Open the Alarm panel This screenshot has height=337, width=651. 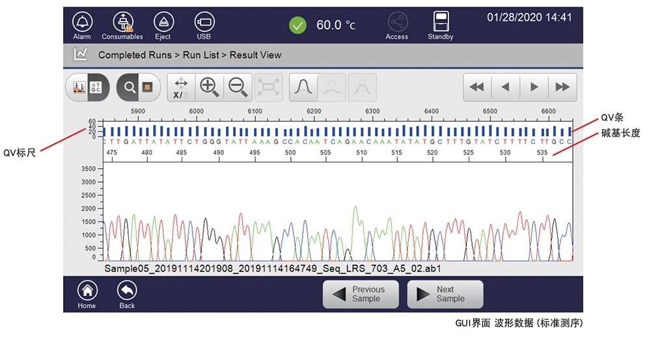[x=82, y=25]
